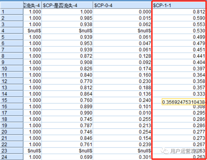The width and height of the screenshot is (207, 160).
Task: Click the 0.840 cell in row 11
Action: 67,75
